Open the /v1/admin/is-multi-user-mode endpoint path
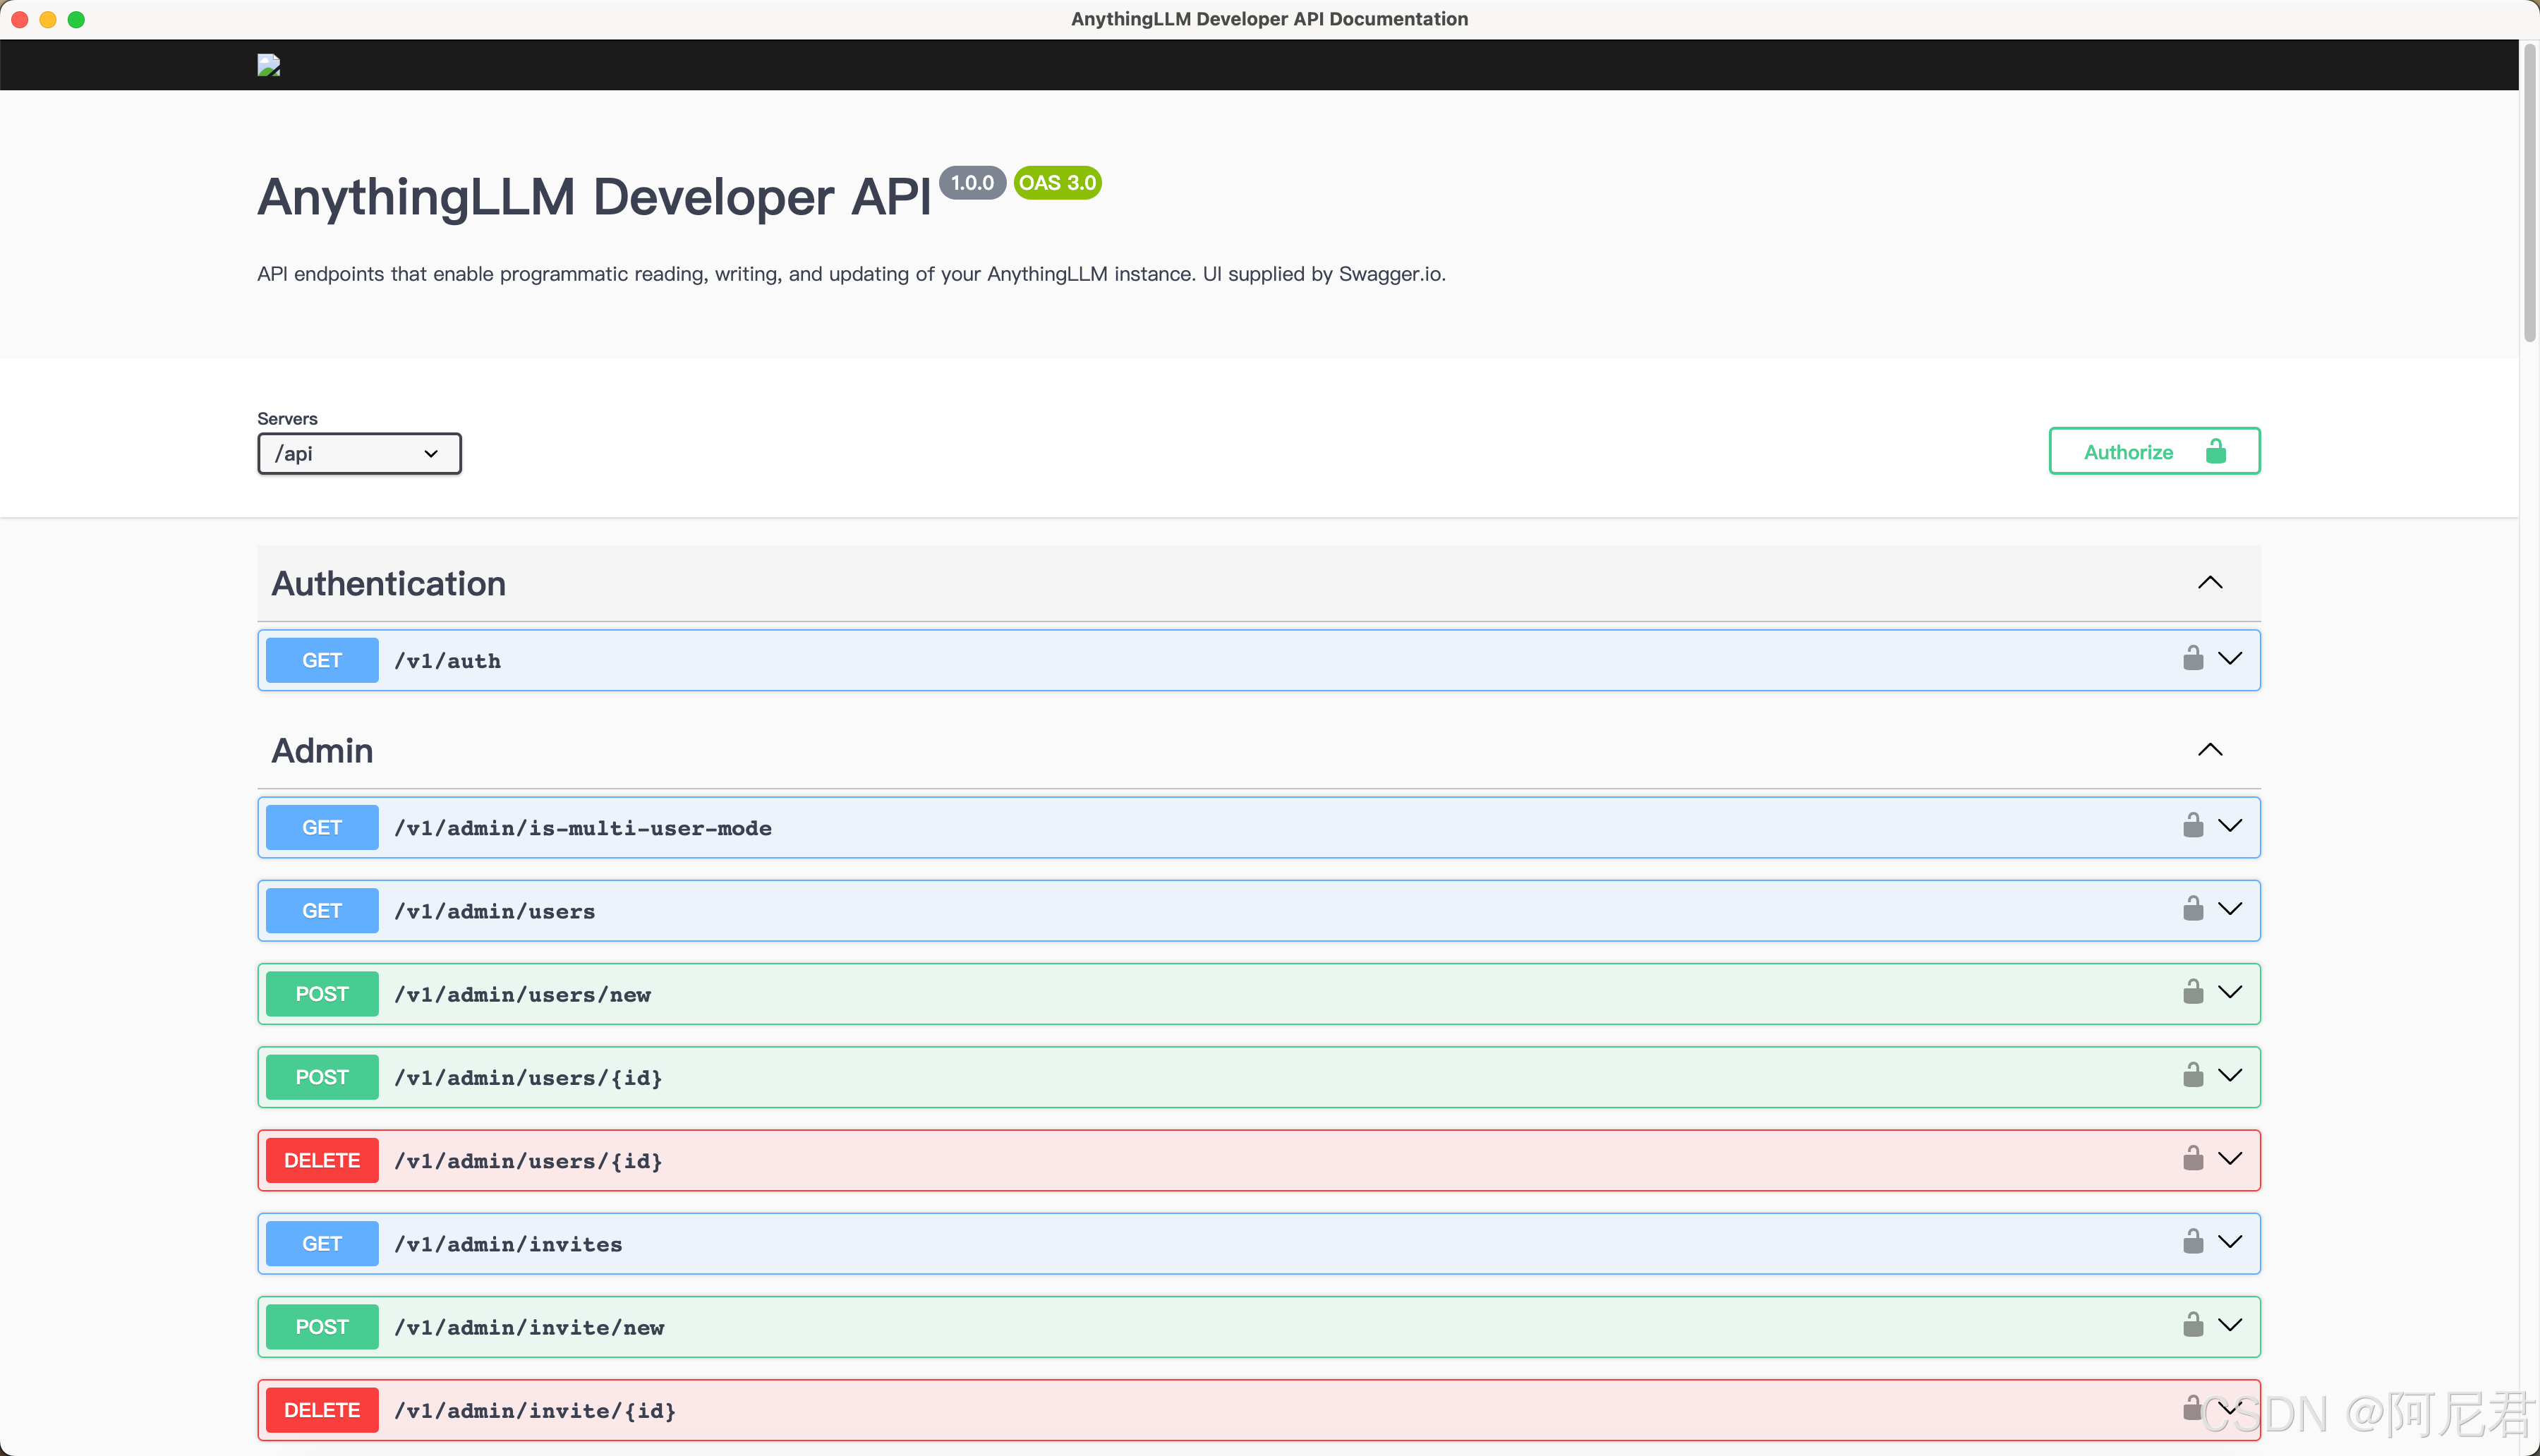The height and width of the screenshot is (1456, 2540). 582,828
